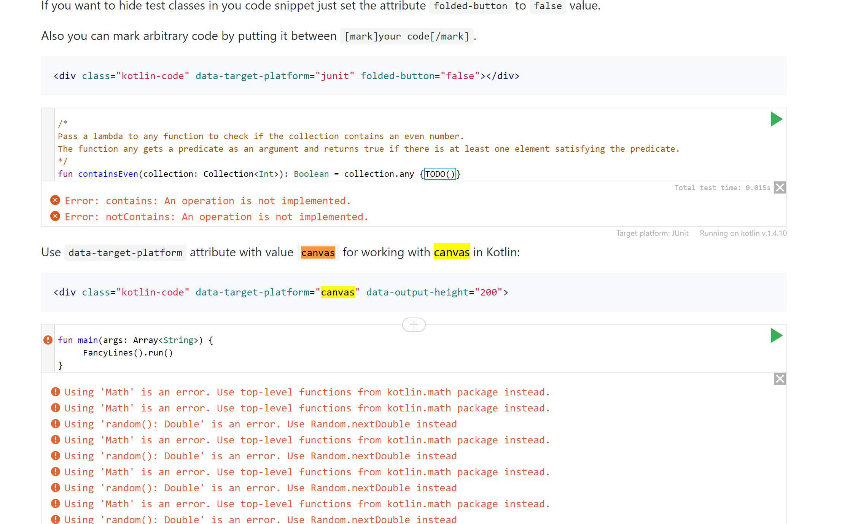Click the 'Error: notContains' not implemented message

click(x=216, y=217)
